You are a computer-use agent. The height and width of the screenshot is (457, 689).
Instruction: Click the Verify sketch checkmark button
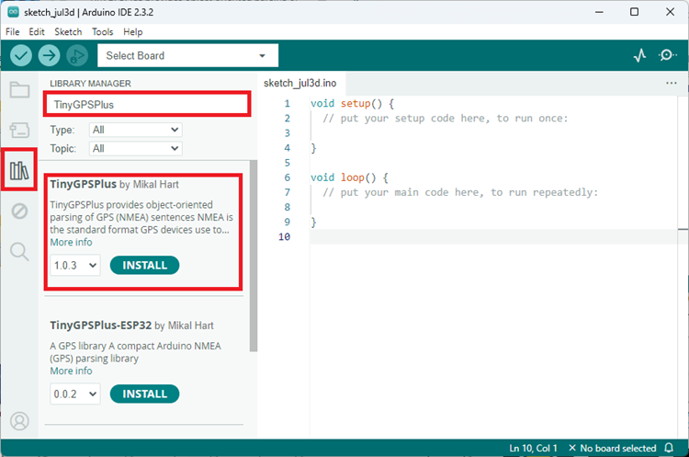coord(21,56)
